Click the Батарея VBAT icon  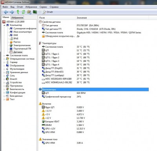(43, 122)
